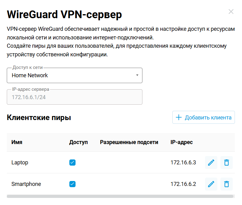Click the Доступ column header
Image resolution: width=242 pixels, height=205 pixels.
[x=79, y=142]
